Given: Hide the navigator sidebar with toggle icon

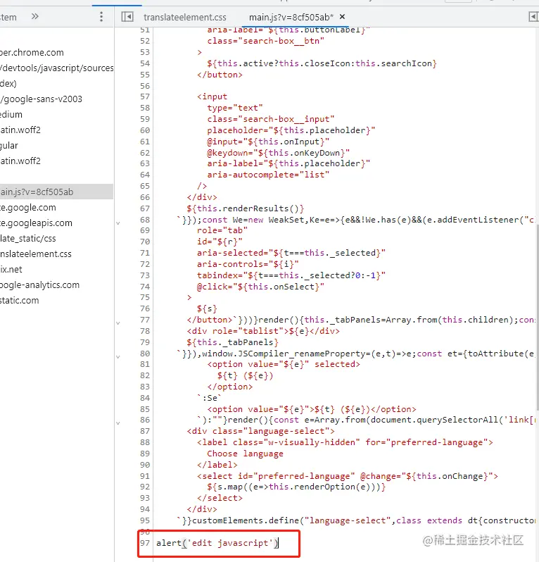Looking at the screenshot, I should tap(127, 16).
